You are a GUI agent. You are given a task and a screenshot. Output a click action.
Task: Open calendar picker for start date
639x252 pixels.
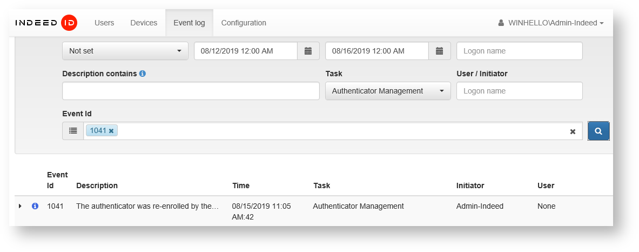(x=308, y=51)
